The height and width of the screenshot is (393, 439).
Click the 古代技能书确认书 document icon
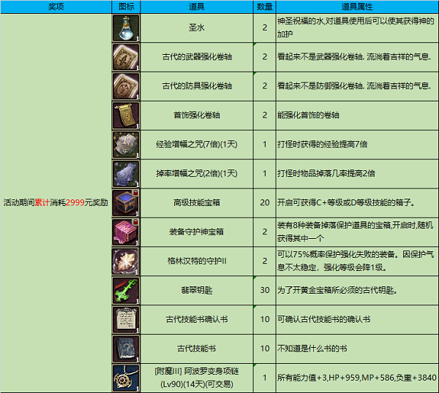125,319
